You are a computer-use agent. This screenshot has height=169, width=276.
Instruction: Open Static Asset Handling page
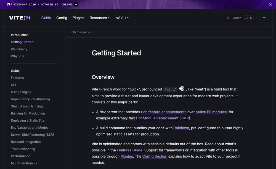point(27,106)
